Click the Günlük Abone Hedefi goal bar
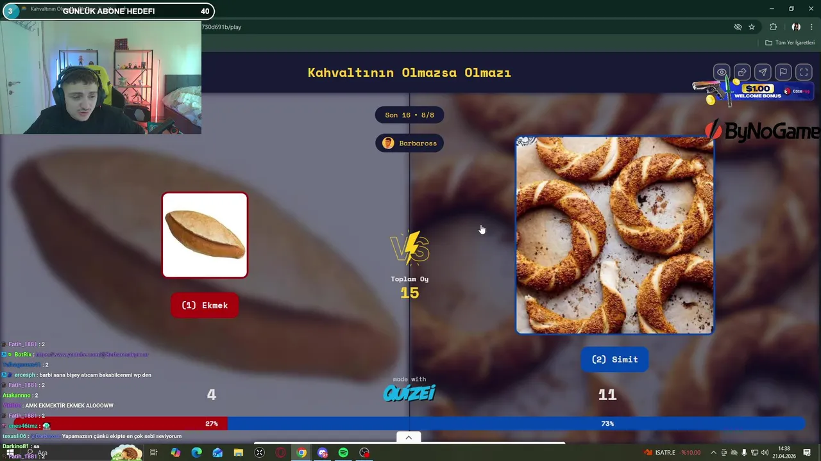Image resolution: width=821 pixels, height=461 pixels. [108, 11]
